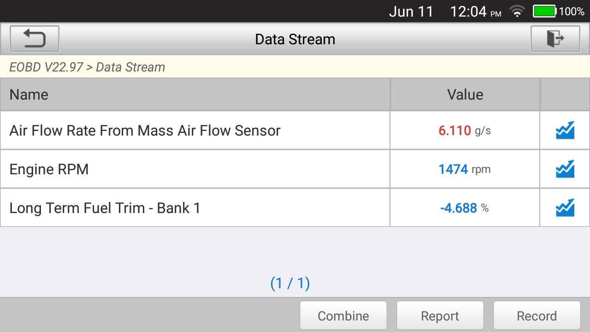Select the Engine RPM row name
The width and height of the screenshot is (590, 332).
[49, 169]
